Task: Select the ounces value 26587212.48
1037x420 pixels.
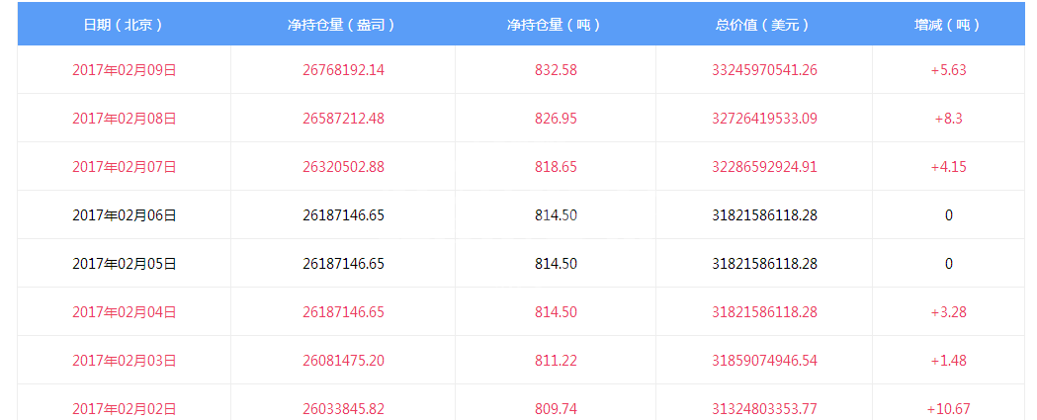Action: tap(343, 119)
